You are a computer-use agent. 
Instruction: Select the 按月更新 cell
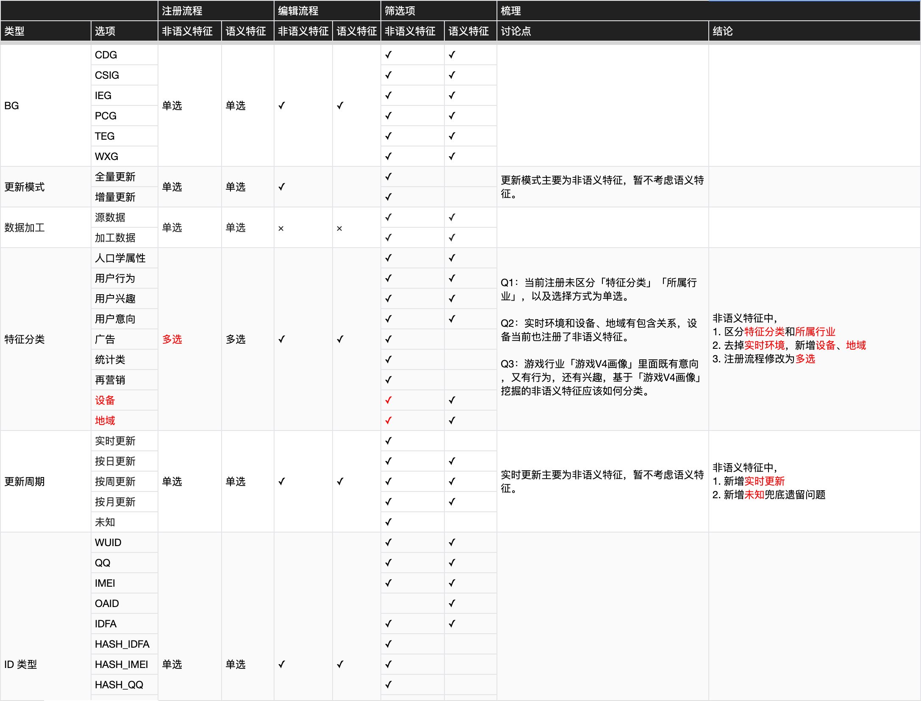click(125, 502)
